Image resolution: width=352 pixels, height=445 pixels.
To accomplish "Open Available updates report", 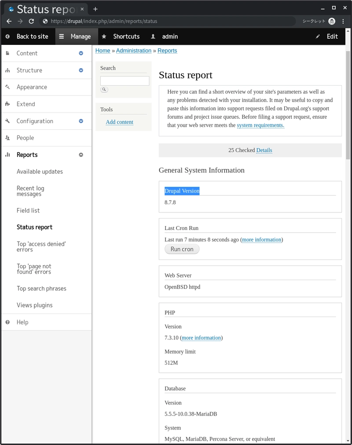I will 40,171.
